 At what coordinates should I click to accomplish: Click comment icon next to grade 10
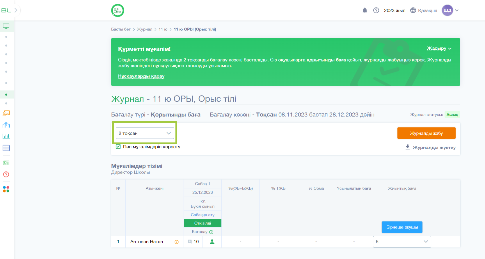(x=190, y=242)
